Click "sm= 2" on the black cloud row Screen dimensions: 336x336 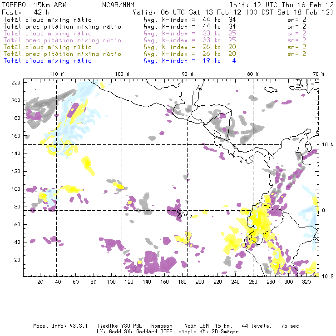pos(297,20)
